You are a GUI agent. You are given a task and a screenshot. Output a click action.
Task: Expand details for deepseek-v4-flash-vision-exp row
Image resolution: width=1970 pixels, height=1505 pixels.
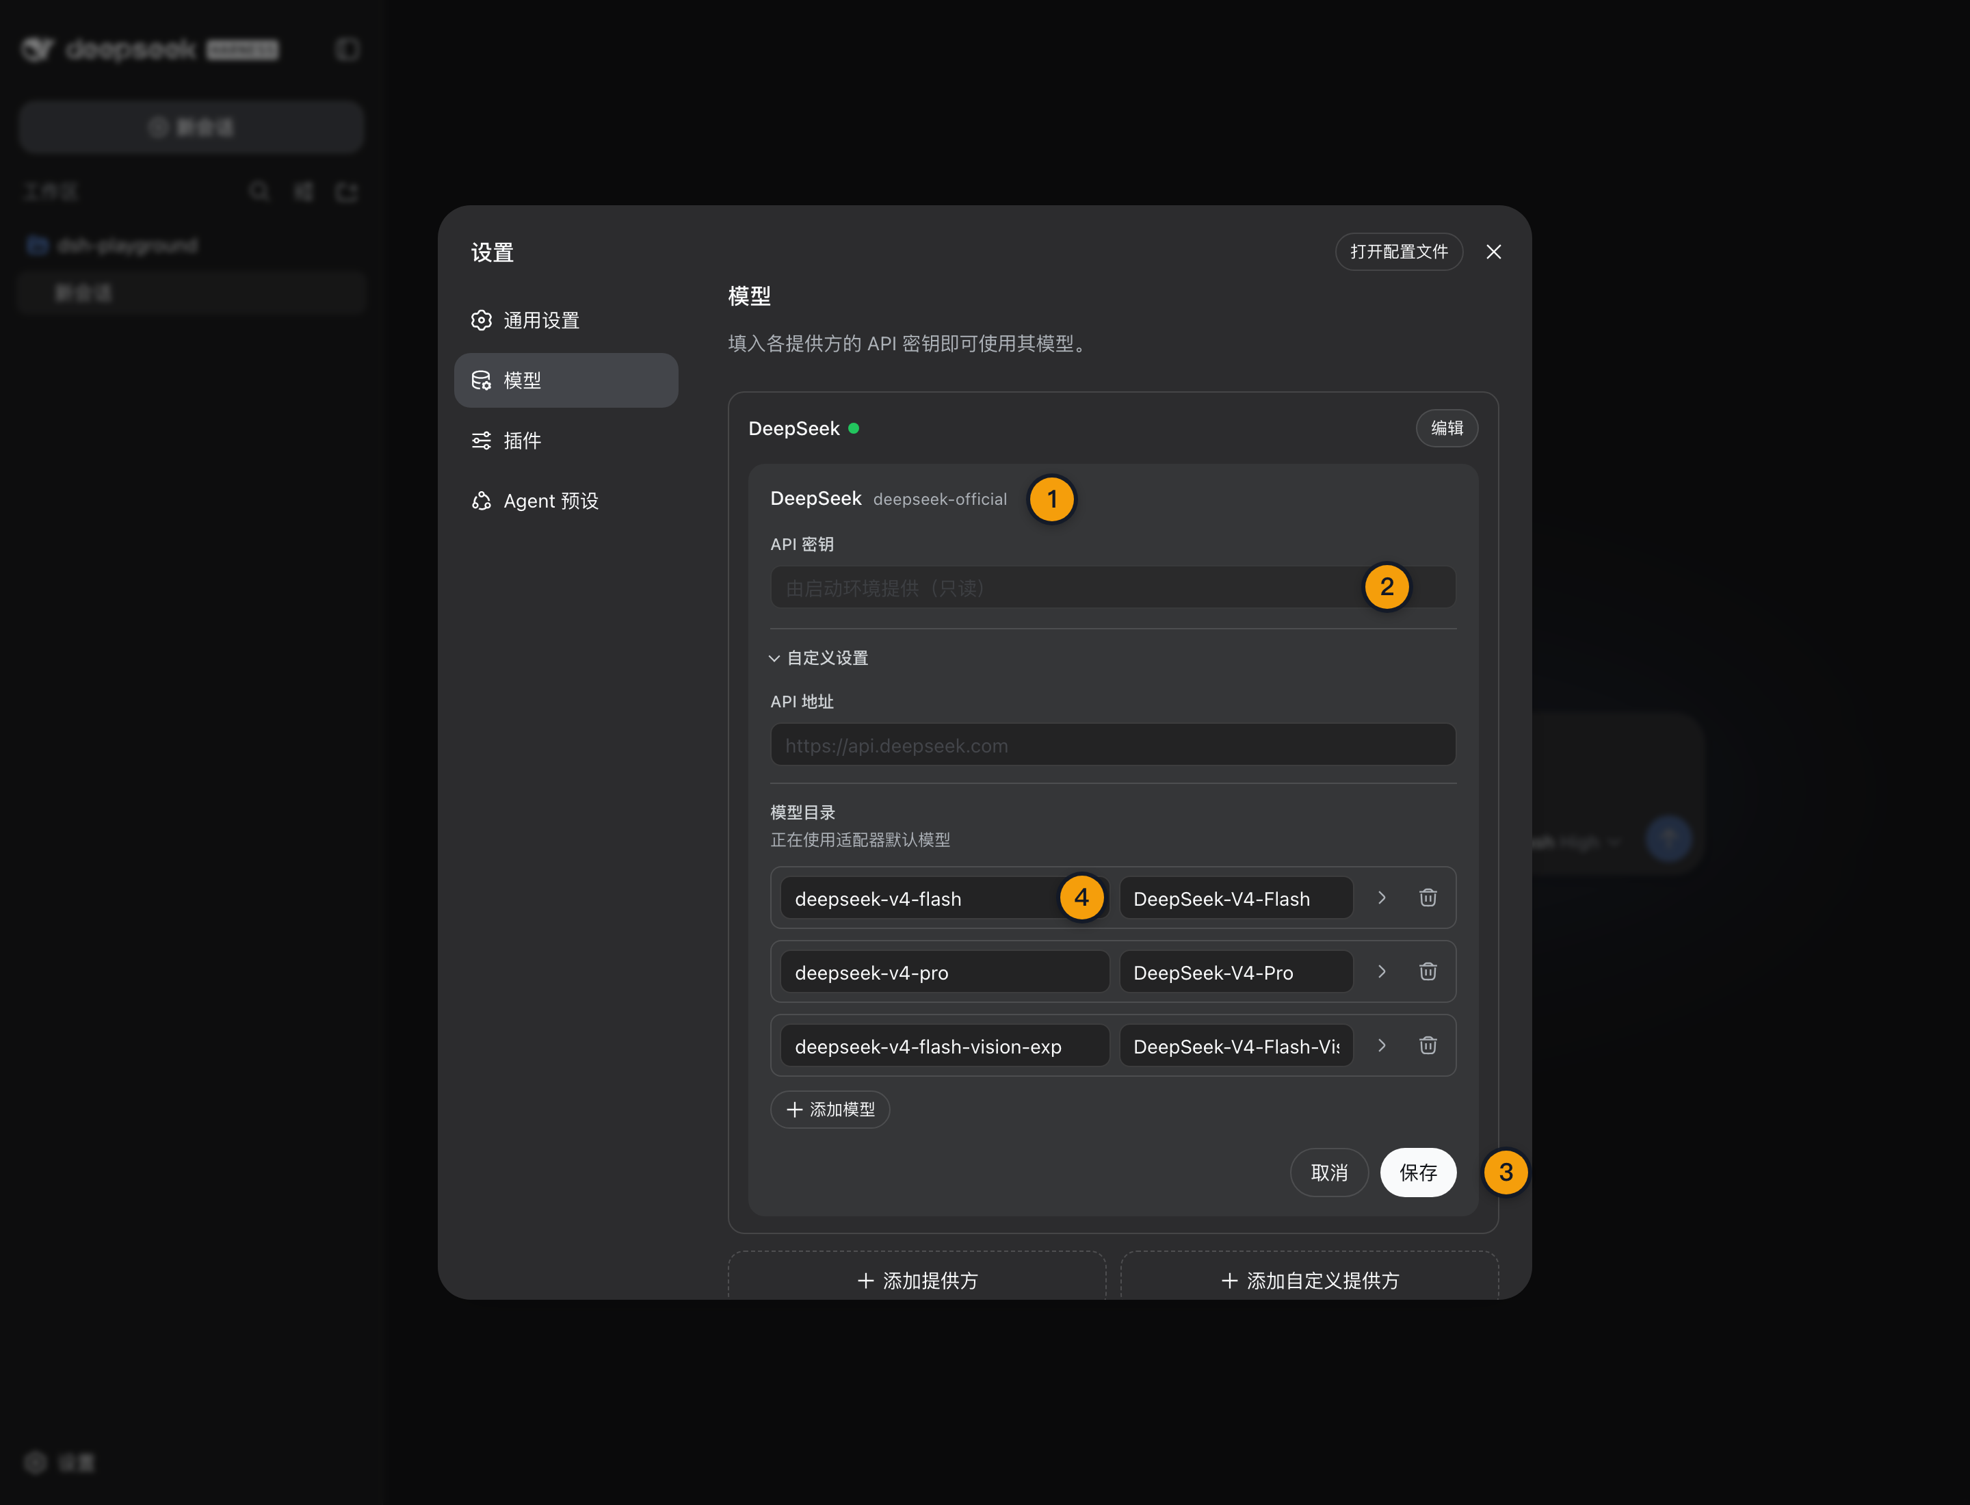[x=1382, y=1045]
